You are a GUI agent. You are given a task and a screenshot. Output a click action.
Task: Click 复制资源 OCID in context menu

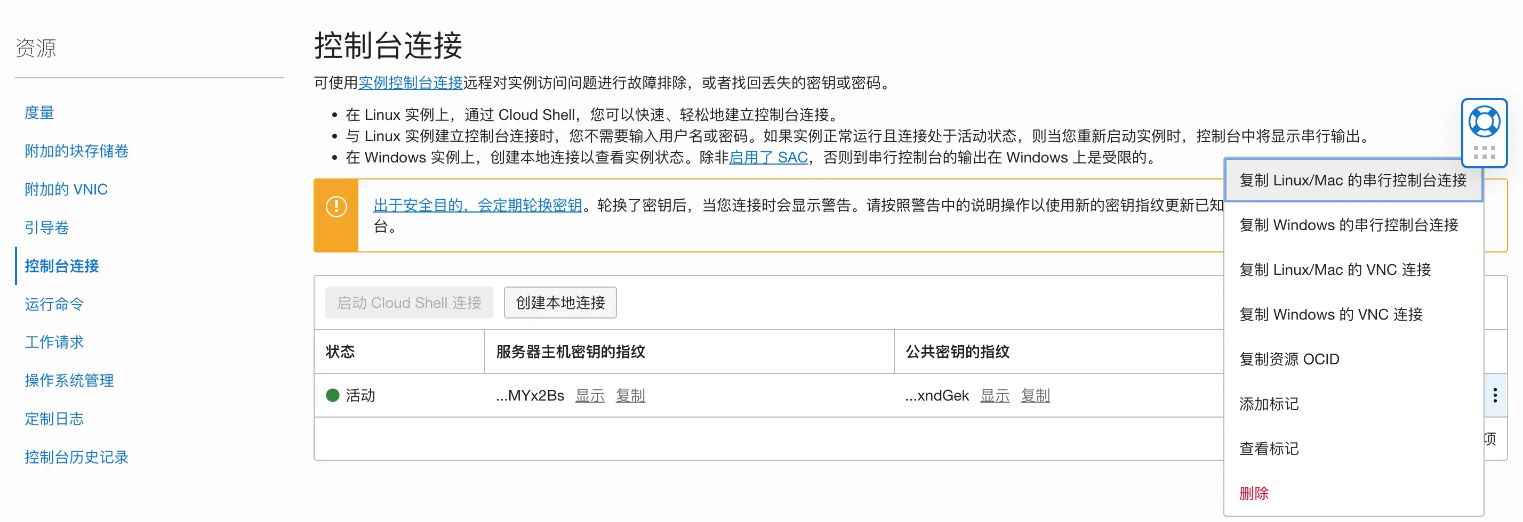[x=1289, y=359]
